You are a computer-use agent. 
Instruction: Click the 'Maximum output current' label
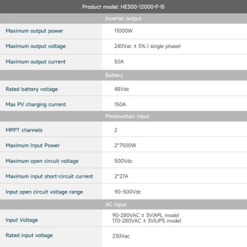pyautogui.click(x=35, y=61)
